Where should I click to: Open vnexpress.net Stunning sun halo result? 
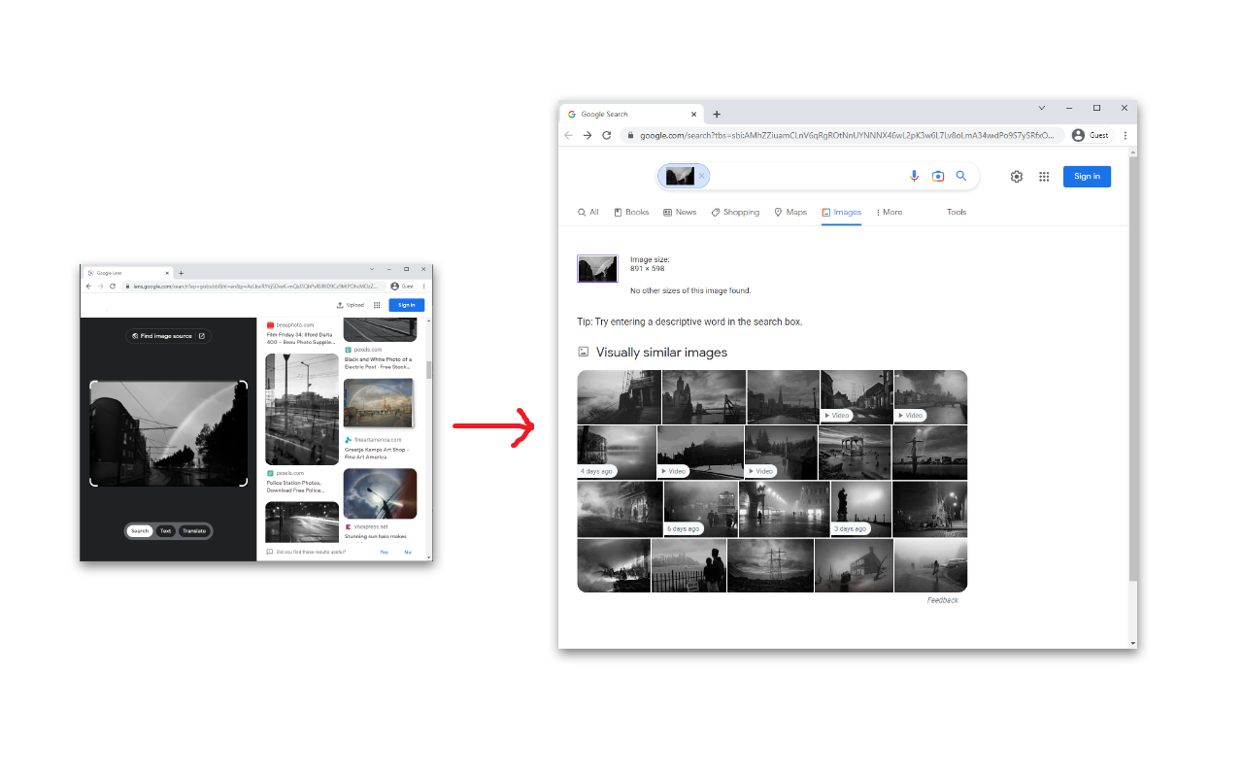tap(379, 531)
